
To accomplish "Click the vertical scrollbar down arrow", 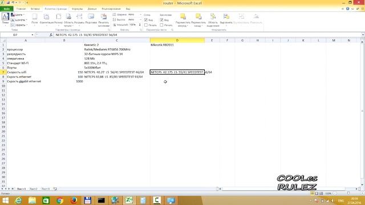I will (362, 185).
